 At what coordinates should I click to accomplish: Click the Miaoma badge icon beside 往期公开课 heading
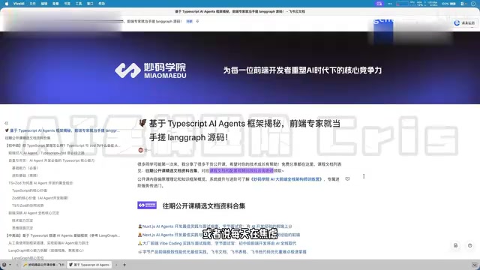pos(147,205)
